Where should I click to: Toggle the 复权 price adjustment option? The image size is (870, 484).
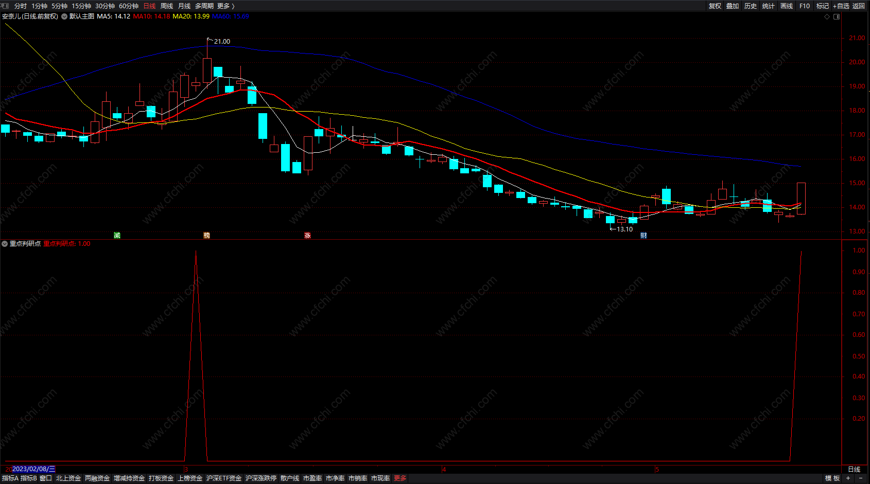tap(715, 6)
